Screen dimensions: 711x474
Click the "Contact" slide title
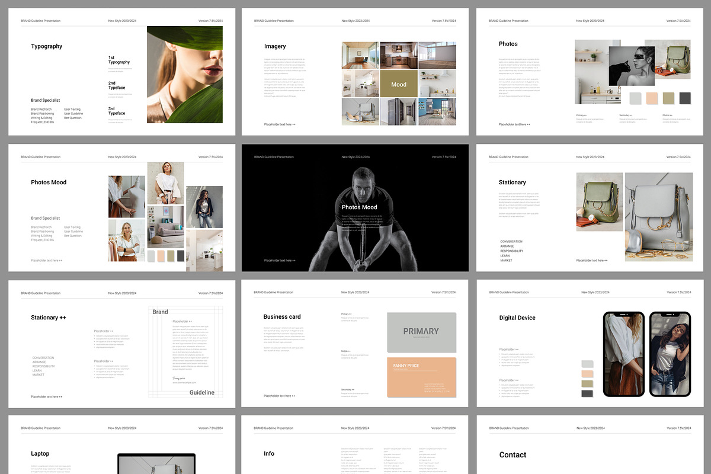pos(513,455)
